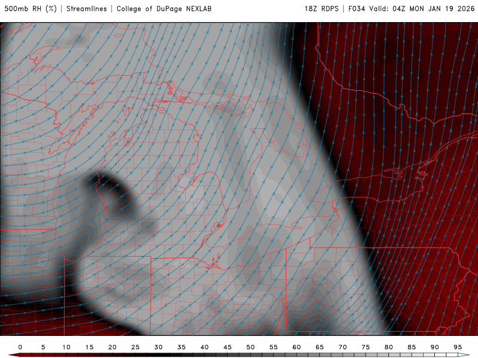The height and width of the screenshot is (358, 478).
Task: Click the "500mb RH (%)" title text
Action: (x=30, y=9)
